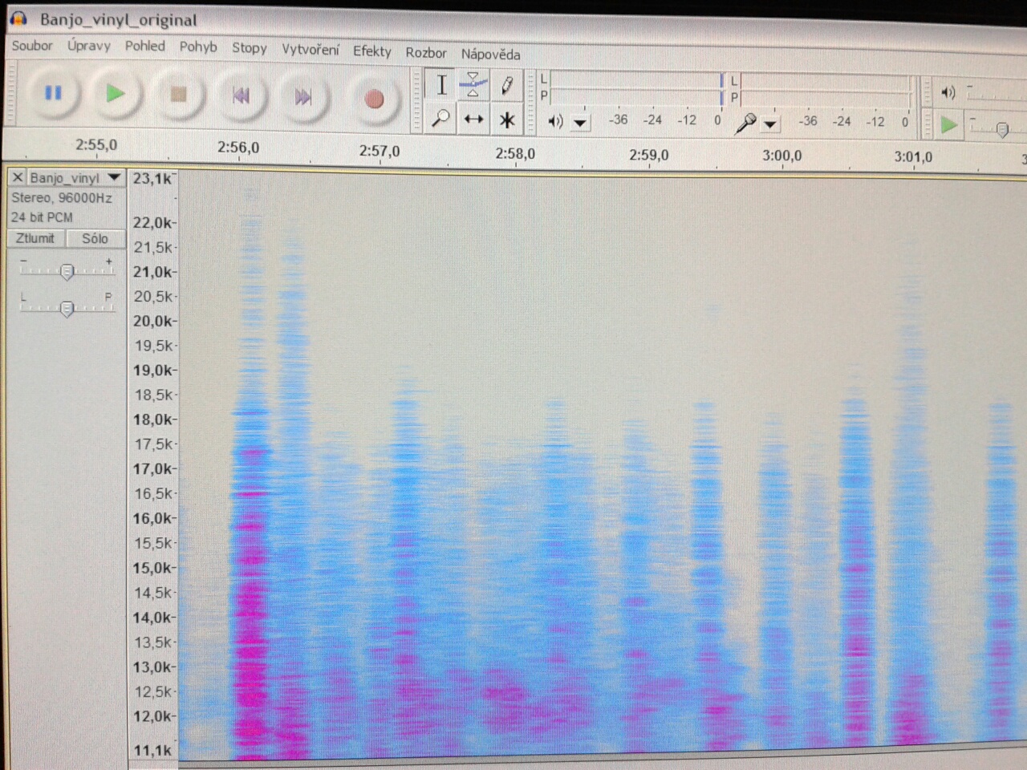Screen dimensions: 1027x770
Task: Click the input recording level meter
Action: [825, 90]
